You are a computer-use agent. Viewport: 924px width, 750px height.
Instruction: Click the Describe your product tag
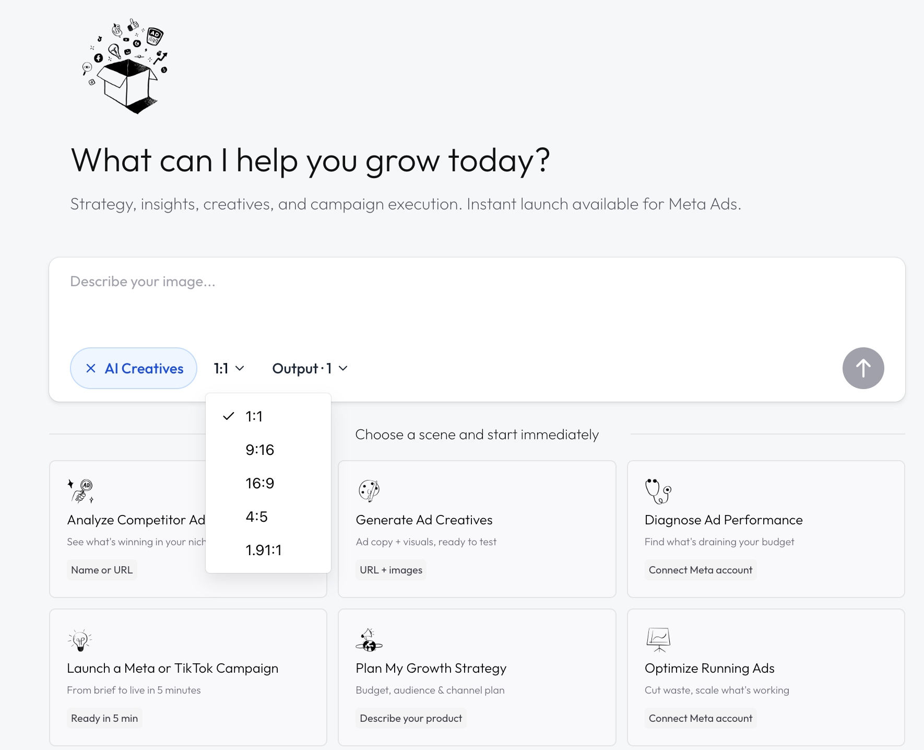(x=411, y=718)
